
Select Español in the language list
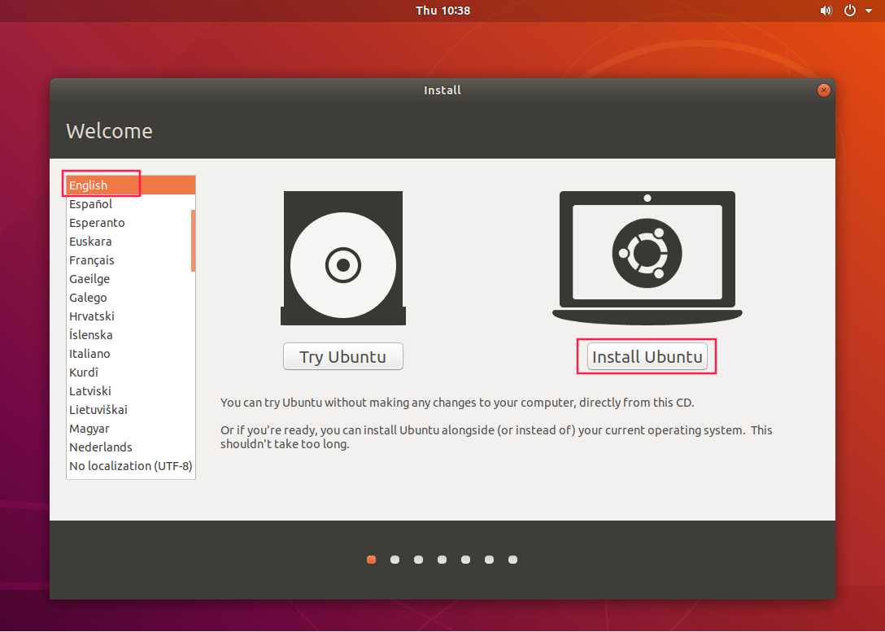pos(129,203)
